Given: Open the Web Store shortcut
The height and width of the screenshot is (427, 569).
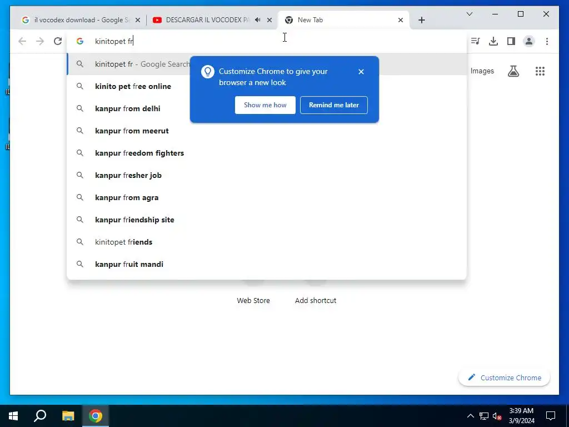Looking at the screenshot, I should [x=253, y=301].
